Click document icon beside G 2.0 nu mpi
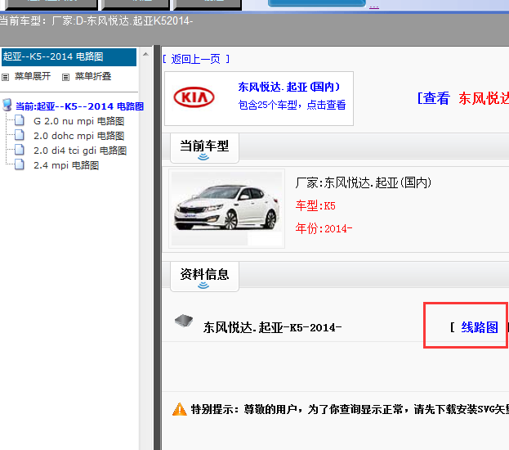This screenshot has height=450, width=509. (20, 120)
